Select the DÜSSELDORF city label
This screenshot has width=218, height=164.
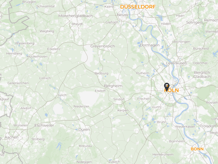click(x=138, y=7)
